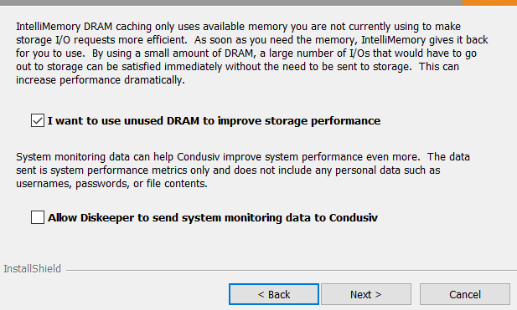The image size is (517, 310).
Task: Go to the next installer step
Action: click(366, 294)
